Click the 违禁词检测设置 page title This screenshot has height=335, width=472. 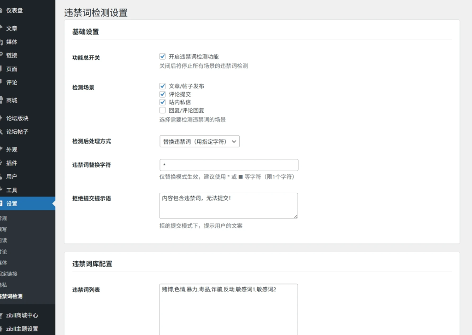click(x=96, y=12)
